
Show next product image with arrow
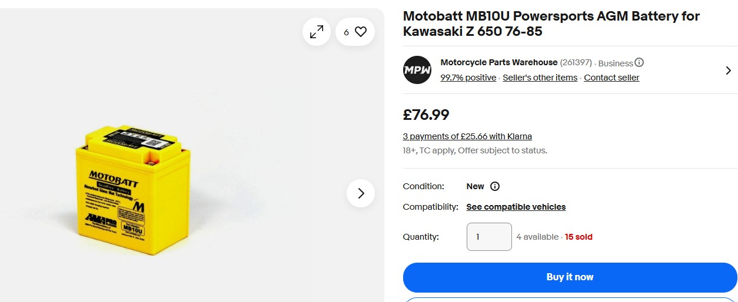click(361, 193)
